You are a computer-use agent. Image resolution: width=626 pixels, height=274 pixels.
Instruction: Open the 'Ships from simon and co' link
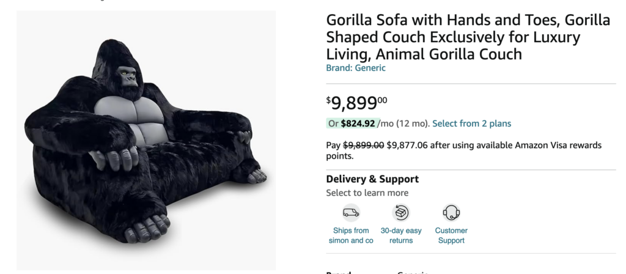click(351, 235)
